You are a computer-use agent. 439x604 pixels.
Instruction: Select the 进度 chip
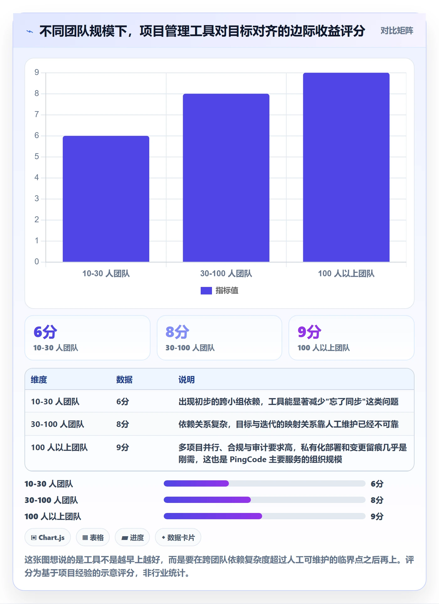tap(132, 537)
